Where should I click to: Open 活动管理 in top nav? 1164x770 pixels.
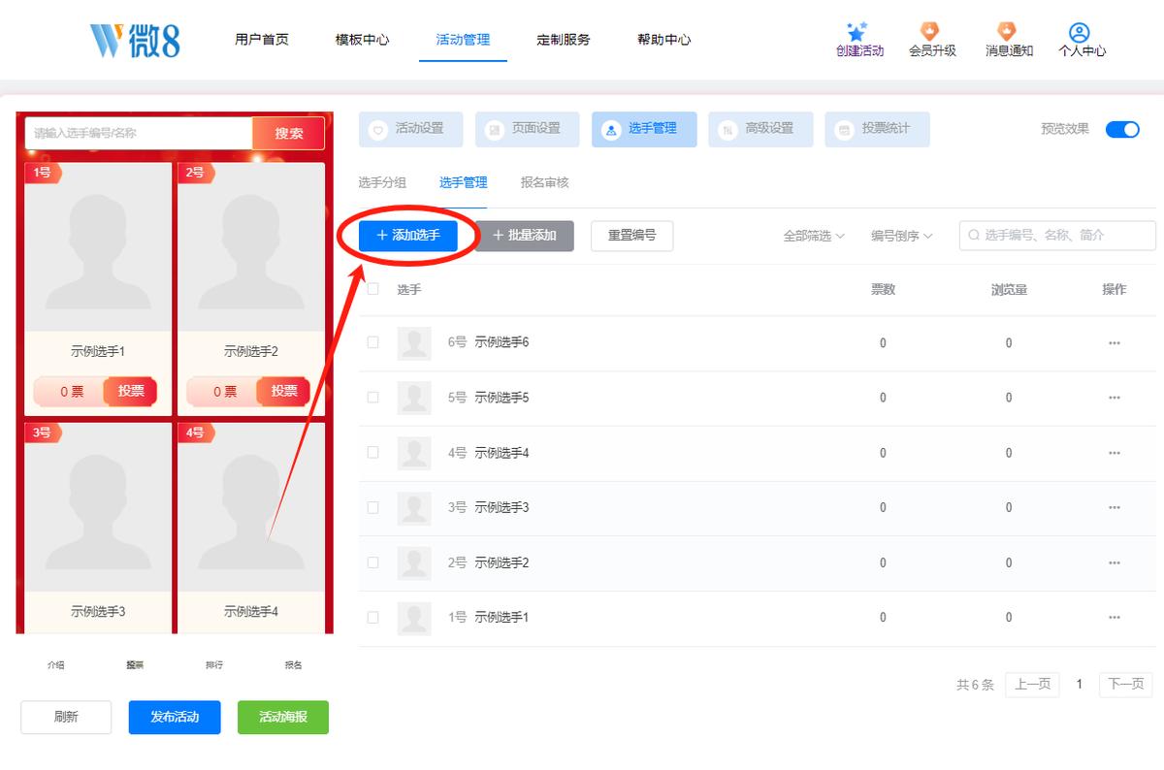tap(463, 40)
